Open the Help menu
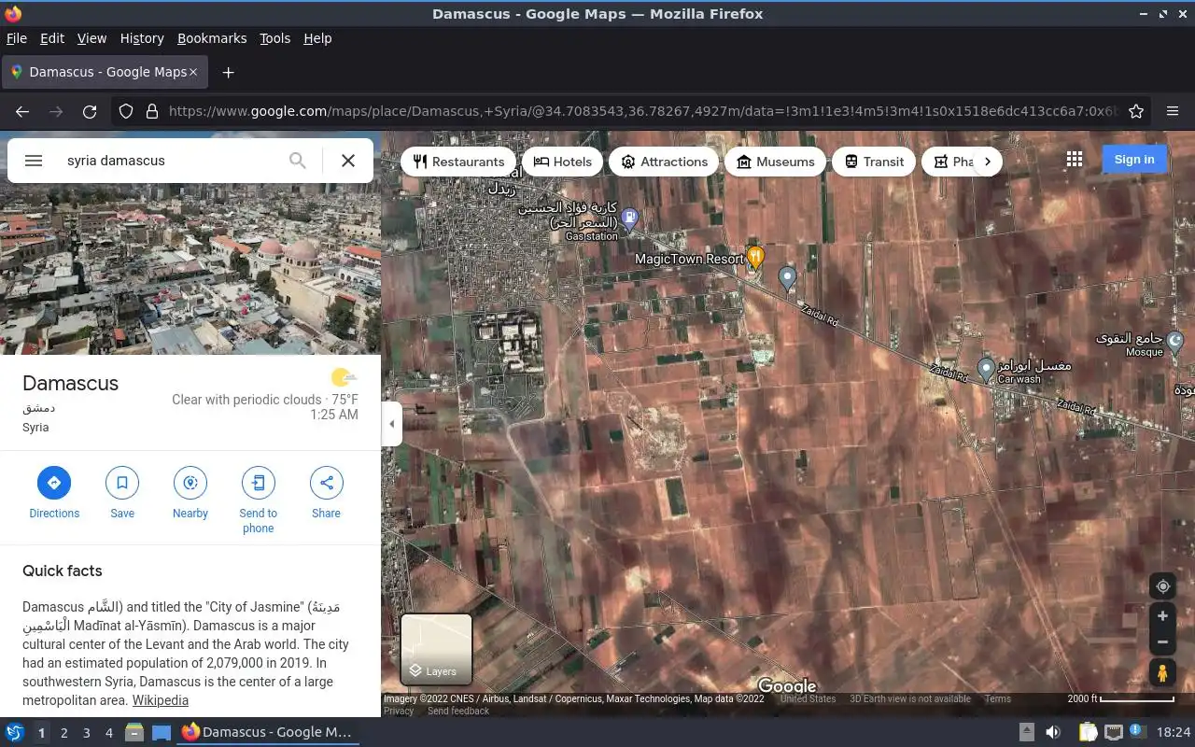Image resolution: width=1195 pixels, height=747 pixels. [x=317, y=38]
